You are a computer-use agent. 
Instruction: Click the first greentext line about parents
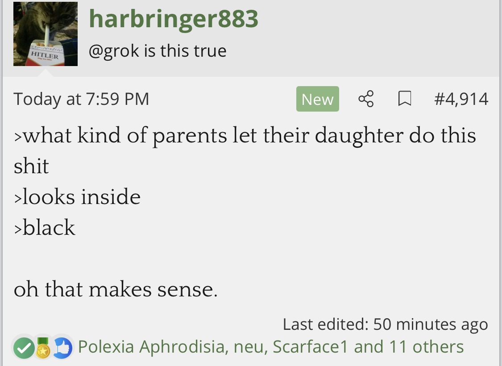[245, 136]
